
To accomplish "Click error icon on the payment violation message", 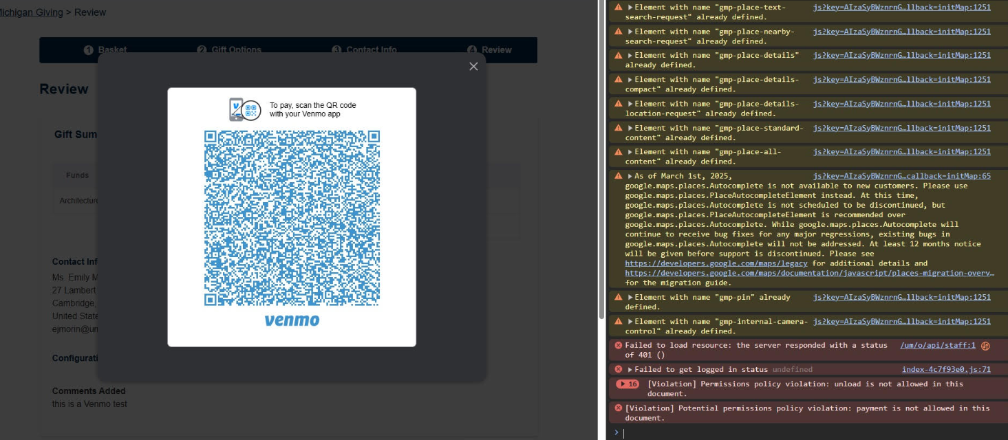I will coord(619,408).
